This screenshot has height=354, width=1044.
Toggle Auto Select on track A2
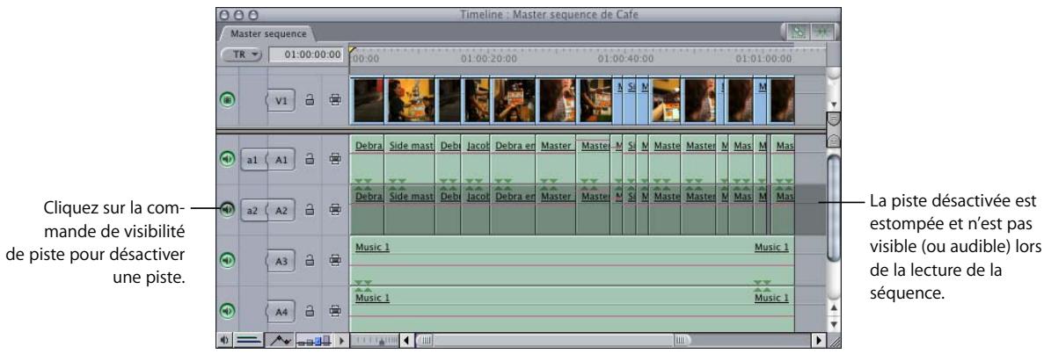click(335, 210)
